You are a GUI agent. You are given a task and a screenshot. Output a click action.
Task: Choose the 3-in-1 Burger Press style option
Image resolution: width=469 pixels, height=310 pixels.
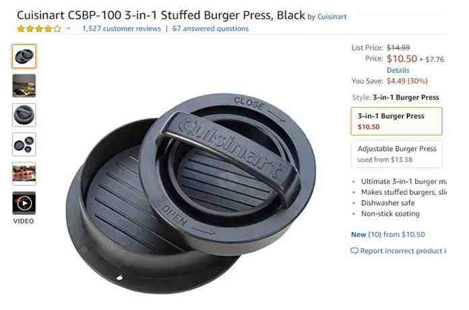(396, 121)
